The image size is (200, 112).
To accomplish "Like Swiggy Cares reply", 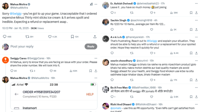I will coord(51,71).
